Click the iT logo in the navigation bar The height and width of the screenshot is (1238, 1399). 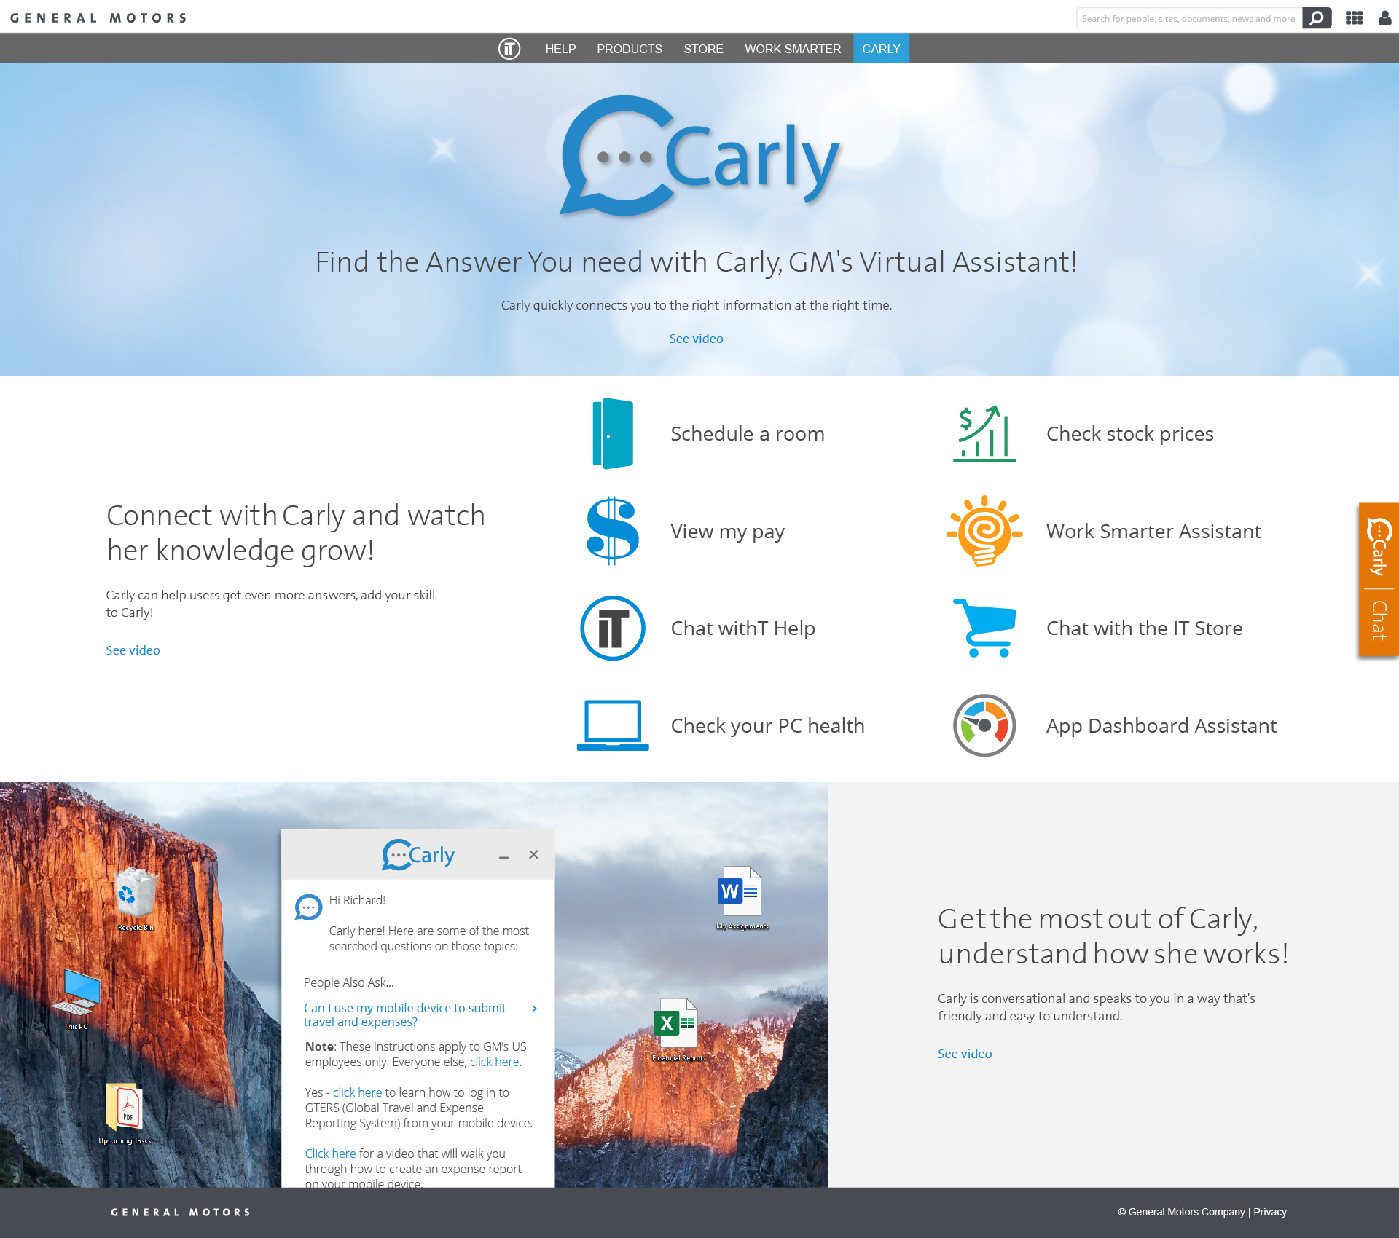coord(509,49)
